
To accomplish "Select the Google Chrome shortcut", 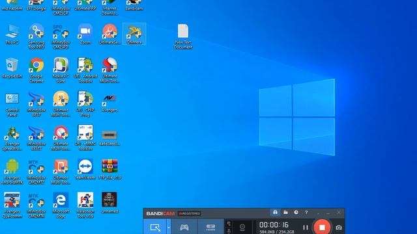I will pos(36,70).
